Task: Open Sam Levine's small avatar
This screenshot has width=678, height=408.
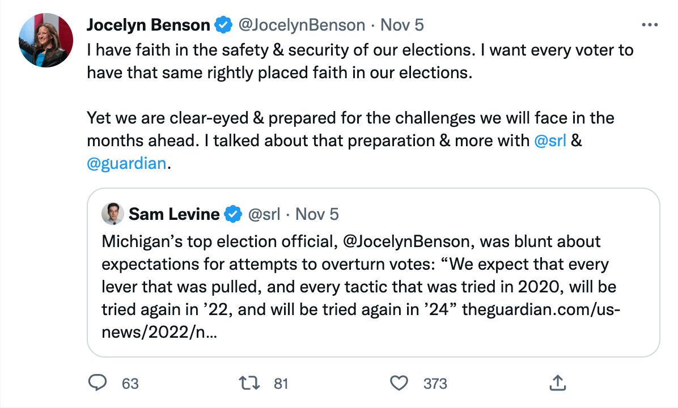Action: coord(113,214)
